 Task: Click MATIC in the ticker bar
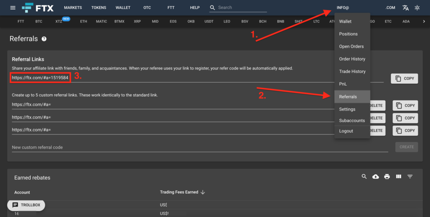click(x=102, y=21)
